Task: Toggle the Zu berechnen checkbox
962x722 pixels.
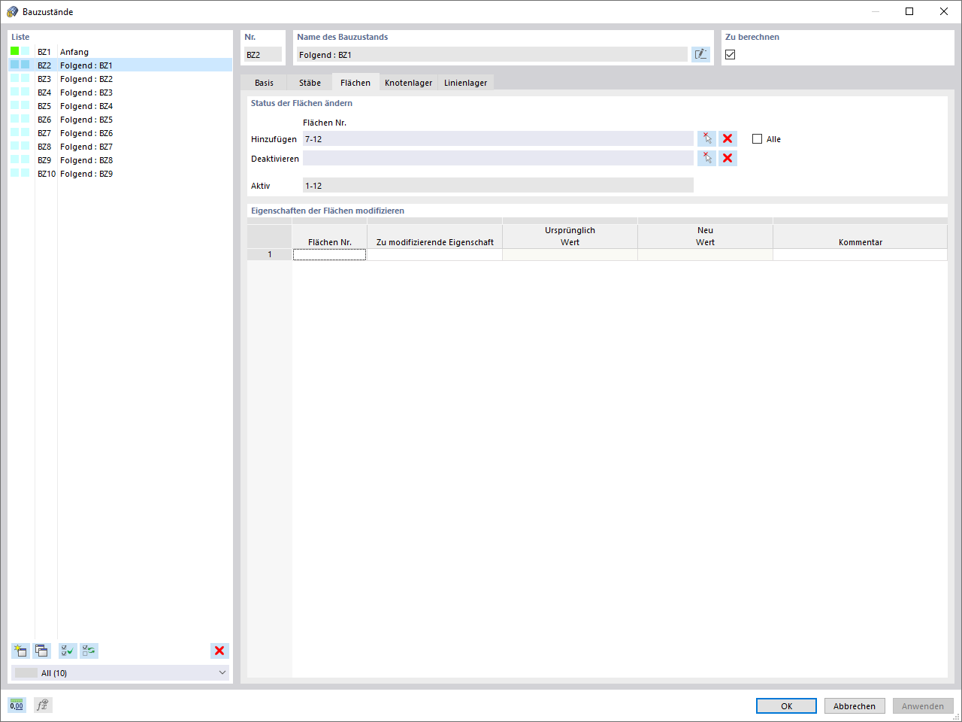Action: [730, 54]
